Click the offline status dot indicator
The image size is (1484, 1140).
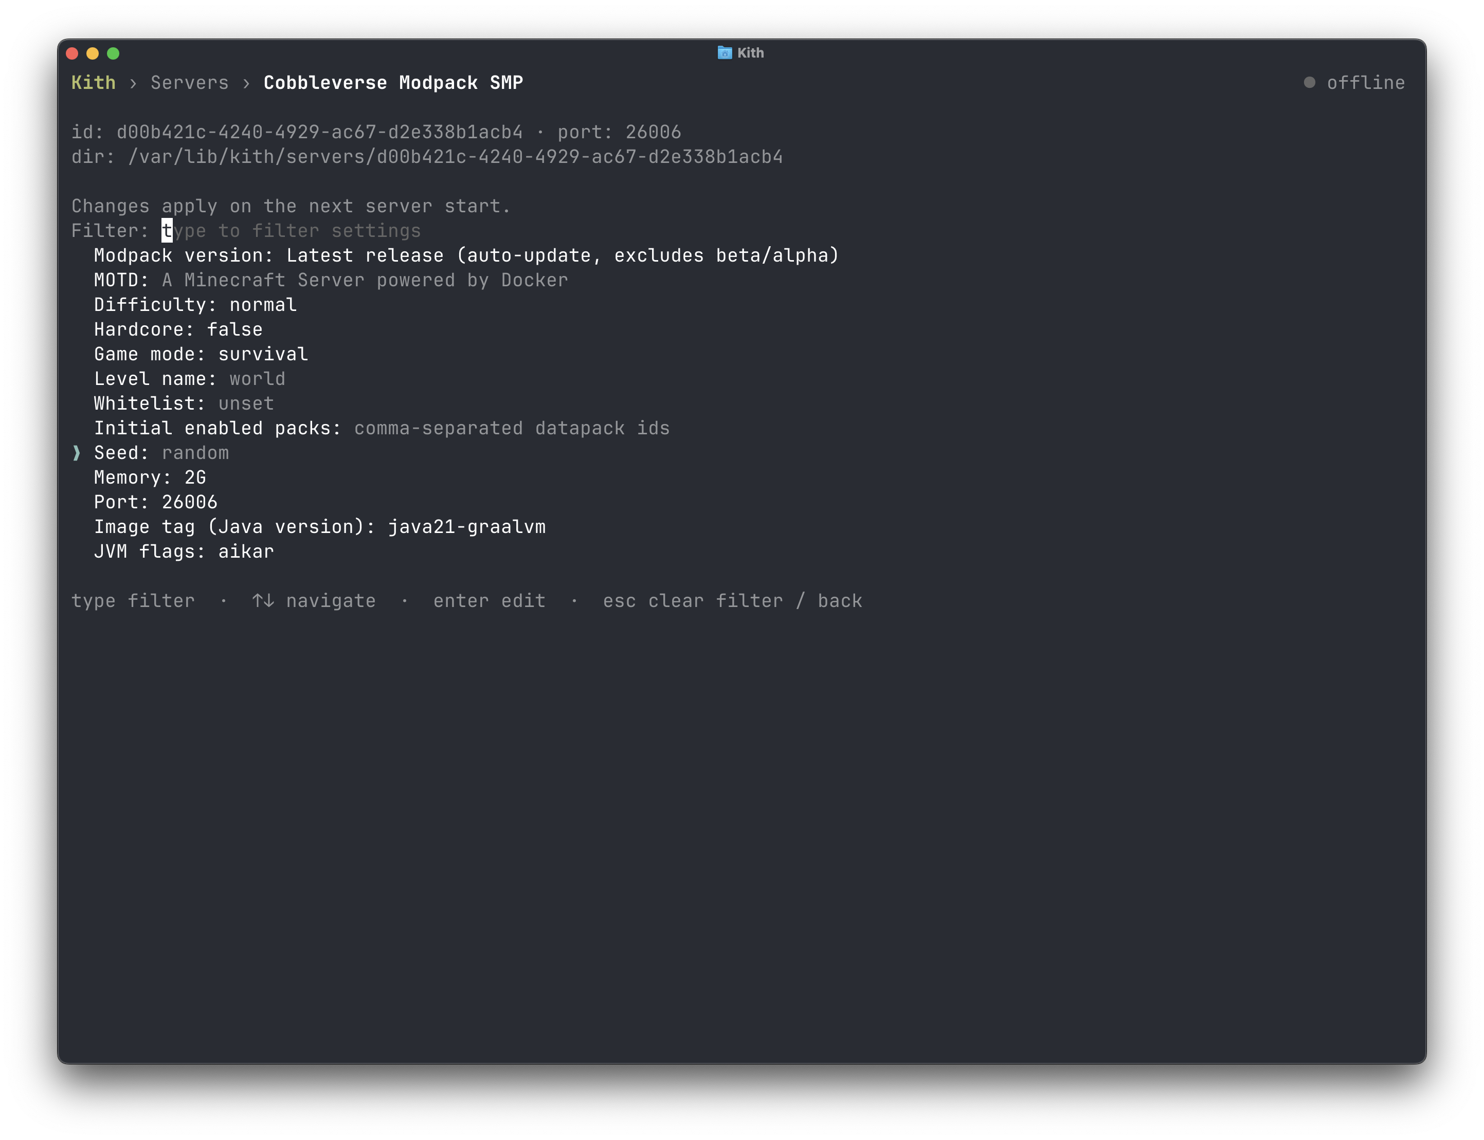pos(1309,83)
